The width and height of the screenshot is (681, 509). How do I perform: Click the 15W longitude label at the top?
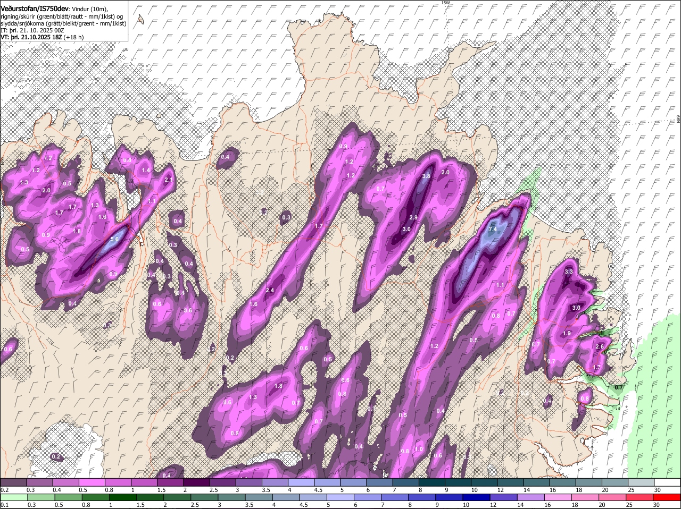point(445,3)
